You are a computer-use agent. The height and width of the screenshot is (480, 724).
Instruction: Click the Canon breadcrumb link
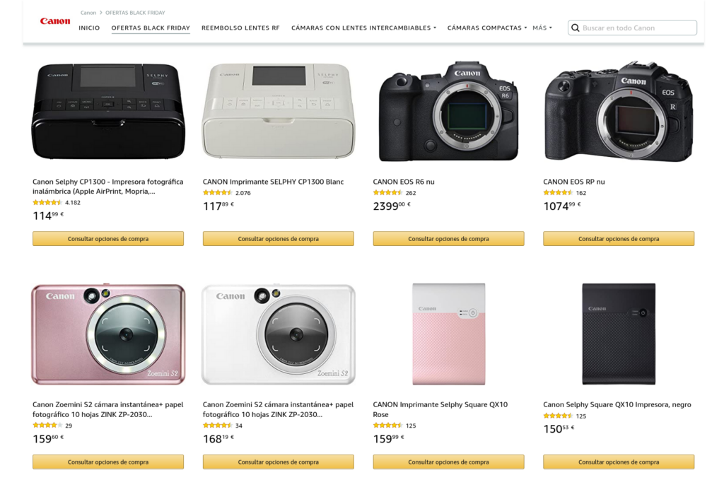[88, 13]
